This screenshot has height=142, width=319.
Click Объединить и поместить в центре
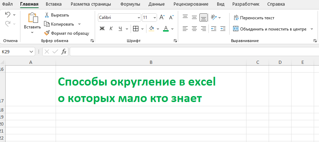(270, 29)
